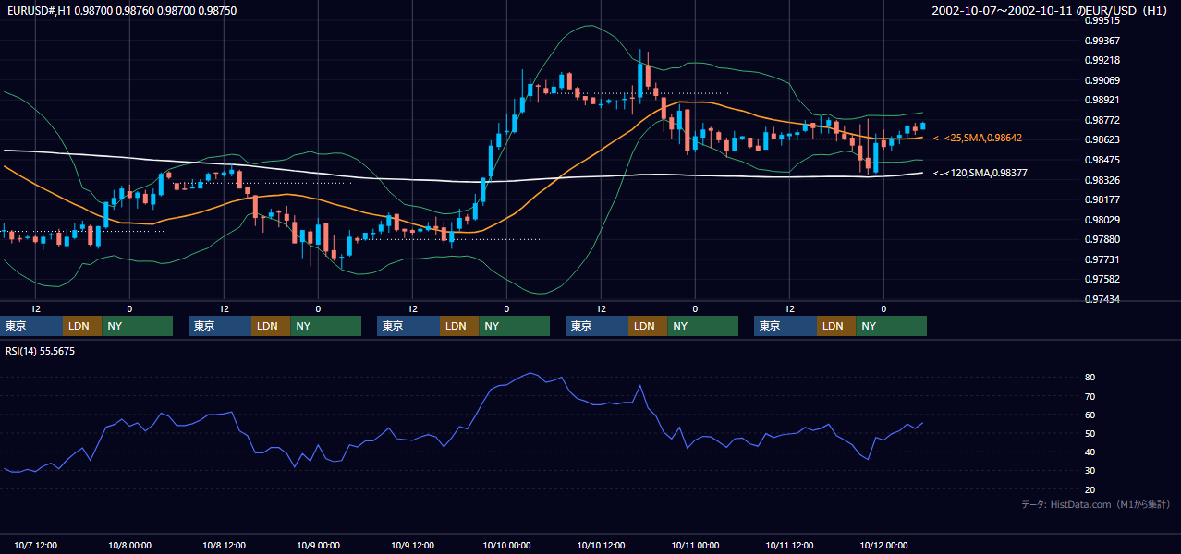Viewport: 1181px width, 554px height.
Task: Click the rightmost NY session block
Action: click(892, 326)
